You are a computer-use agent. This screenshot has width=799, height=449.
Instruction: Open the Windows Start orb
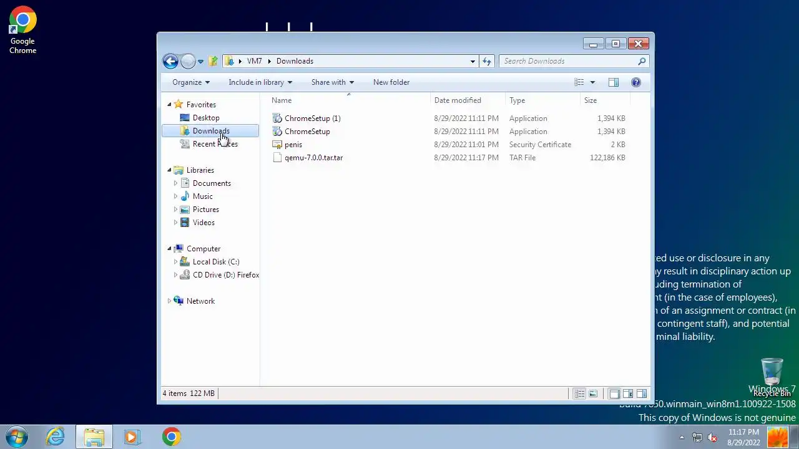(17, 437)
